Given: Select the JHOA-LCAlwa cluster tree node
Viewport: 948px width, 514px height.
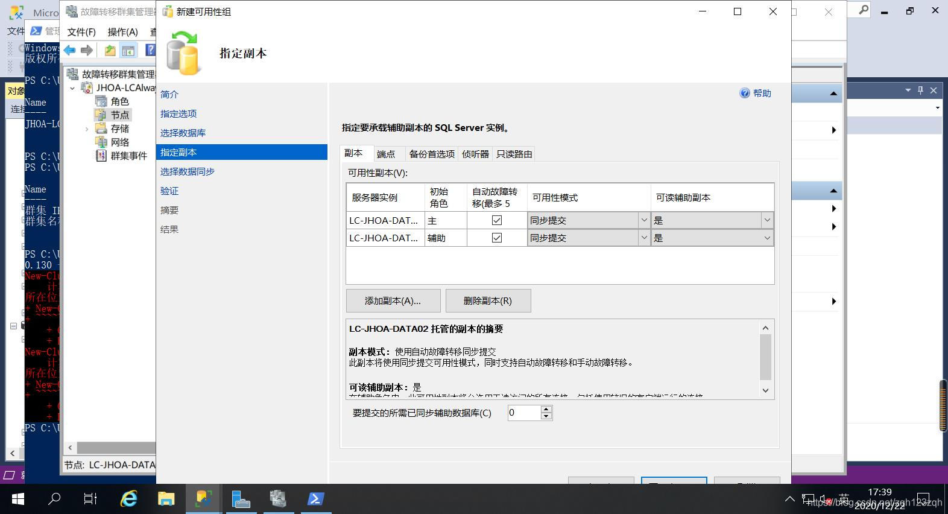Looking at the screenshot, I should pos(125,87).
